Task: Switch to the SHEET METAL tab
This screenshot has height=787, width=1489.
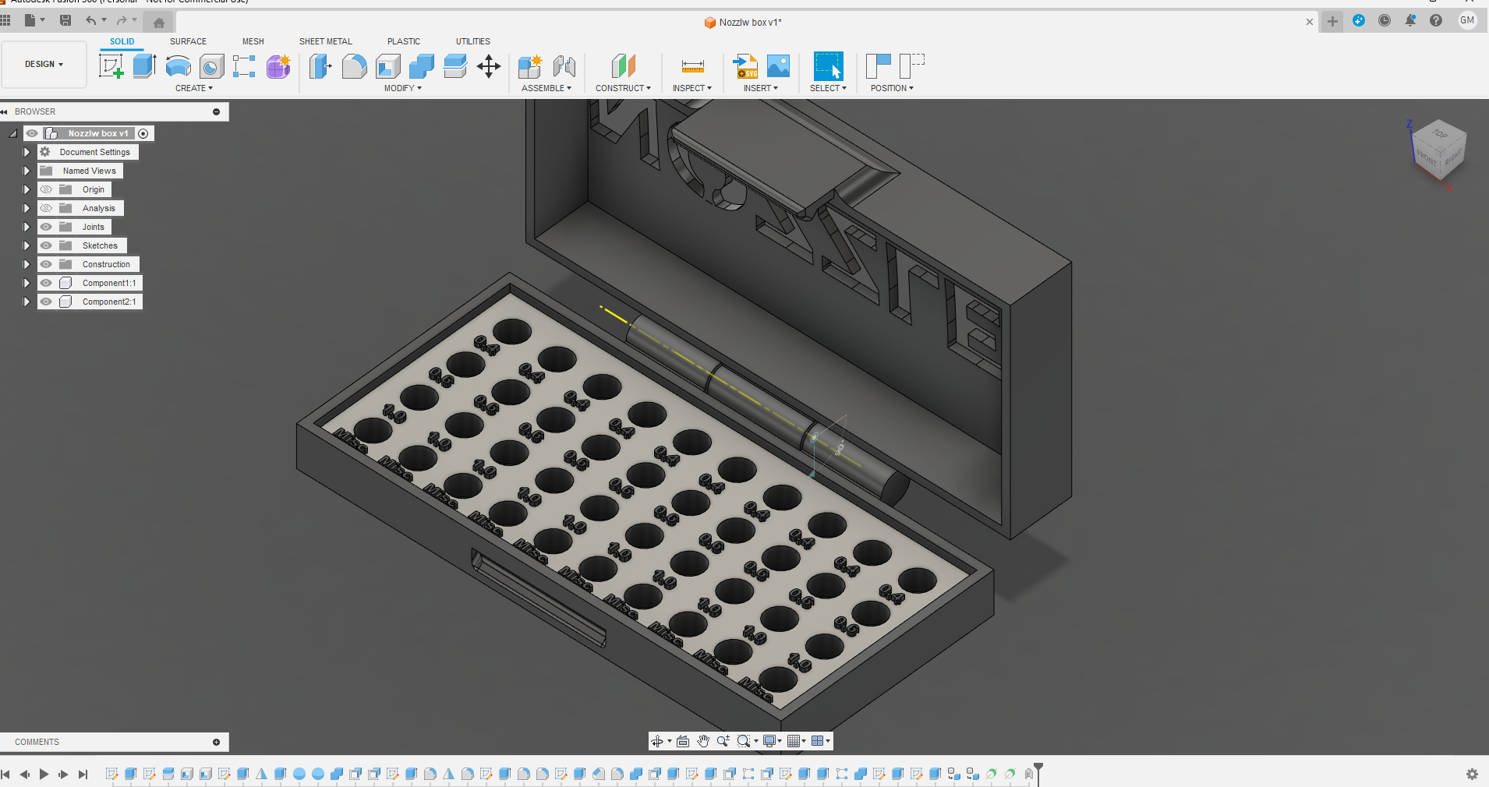Action: [x=324, y=41]
